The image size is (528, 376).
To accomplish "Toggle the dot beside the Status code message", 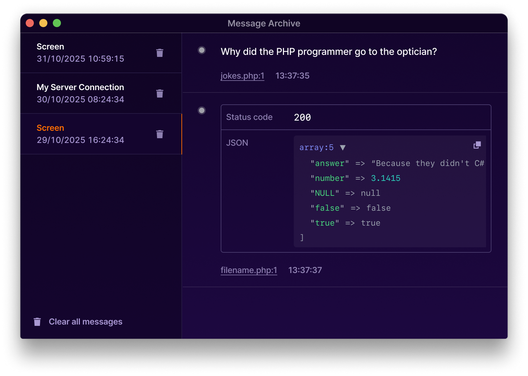I will pyautogui.click(x=202, y=110).
